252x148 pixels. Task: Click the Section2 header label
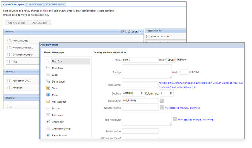pyautogui.click(x=10, y=72)
